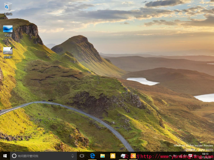This screenshot has height=160, width=214.
Task: Select the blue image file desktop icon
Action: click(x=8, y=31)
